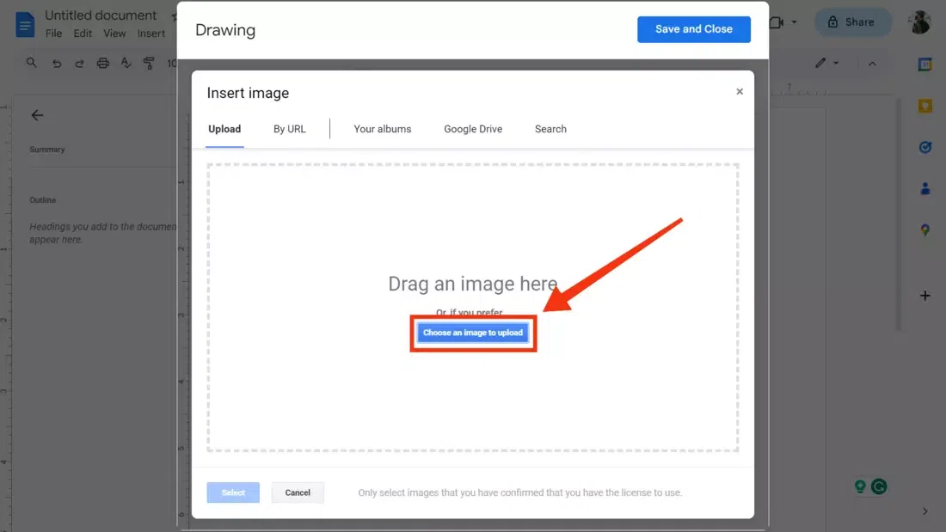The width and height of the screenshot is (946, 532).
Task: Open the Google Drive tab
Action: [473, 129]
